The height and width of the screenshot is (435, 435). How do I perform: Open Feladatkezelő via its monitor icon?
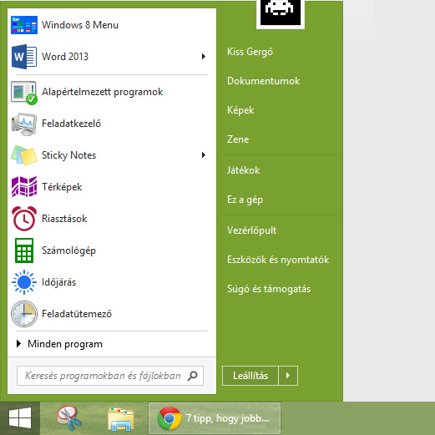click(24, 124)
